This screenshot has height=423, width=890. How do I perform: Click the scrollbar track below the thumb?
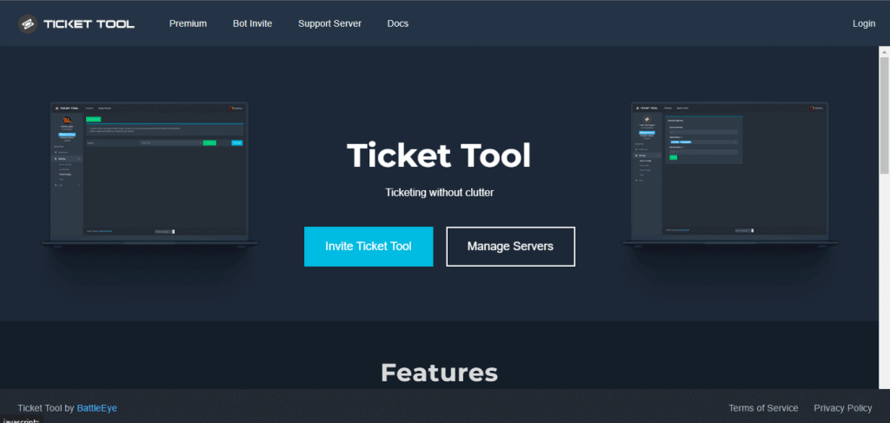coord(884,283)
